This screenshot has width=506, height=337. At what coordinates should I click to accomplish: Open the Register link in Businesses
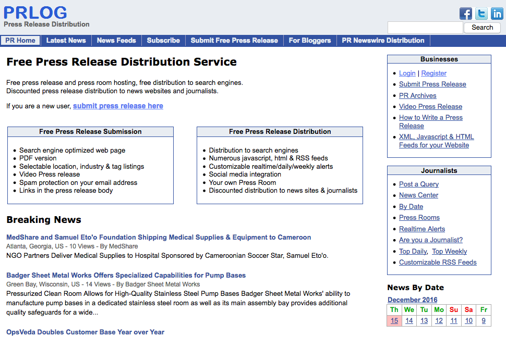pyautogui.click(x=433, y=73)
